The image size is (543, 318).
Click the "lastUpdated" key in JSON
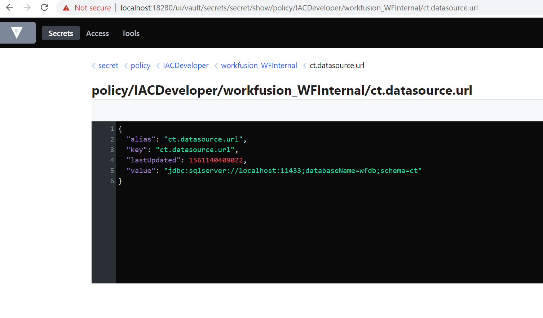click(x=153, y=160)
